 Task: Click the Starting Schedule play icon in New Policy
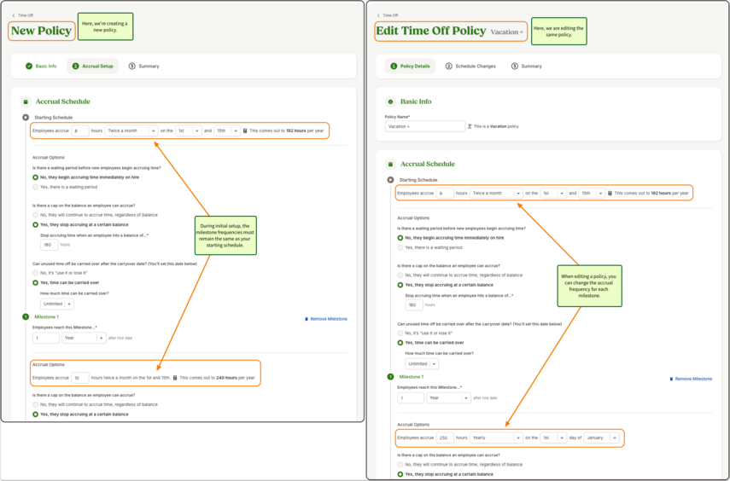point(26,117)
